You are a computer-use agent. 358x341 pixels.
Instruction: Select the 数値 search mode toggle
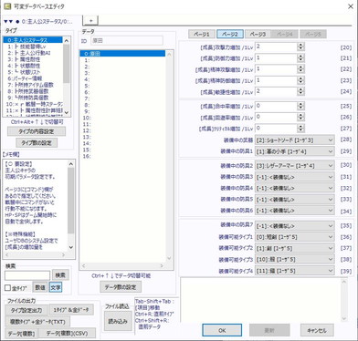[40, 287]
